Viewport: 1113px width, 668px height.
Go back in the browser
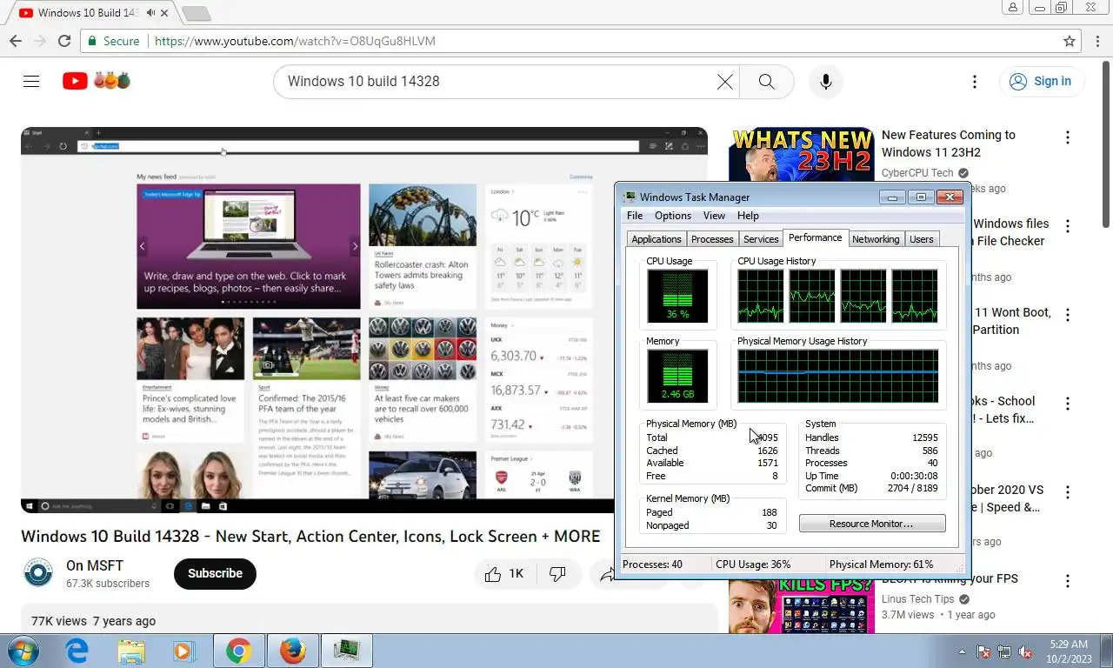pyautogui.click(x=16, y=41)
